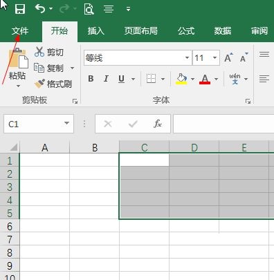
Task: Select row 6 header
Action: pyautogui.click(x=10, y=226)
